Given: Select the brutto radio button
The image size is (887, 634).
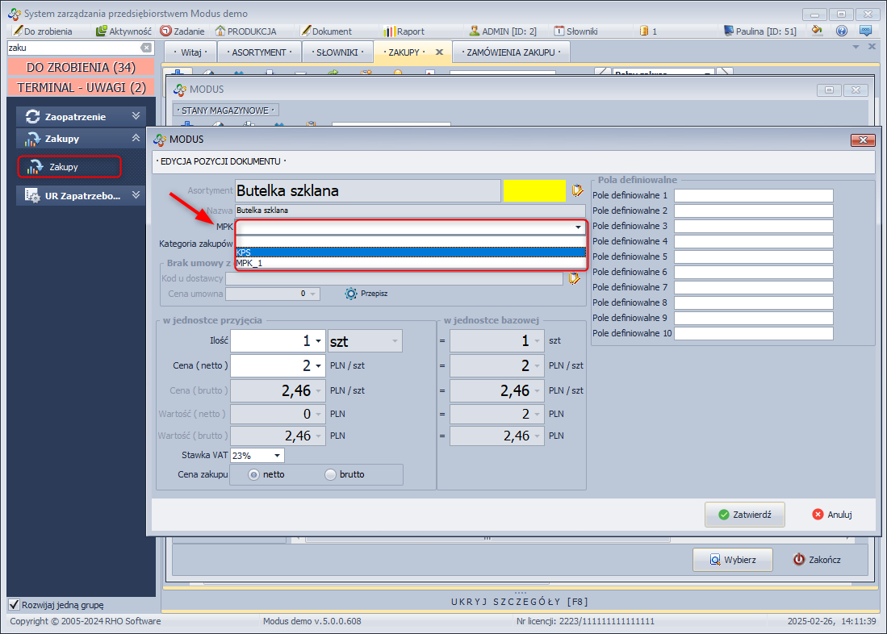Looking at the screenshot, I should (x=330, y=474).
